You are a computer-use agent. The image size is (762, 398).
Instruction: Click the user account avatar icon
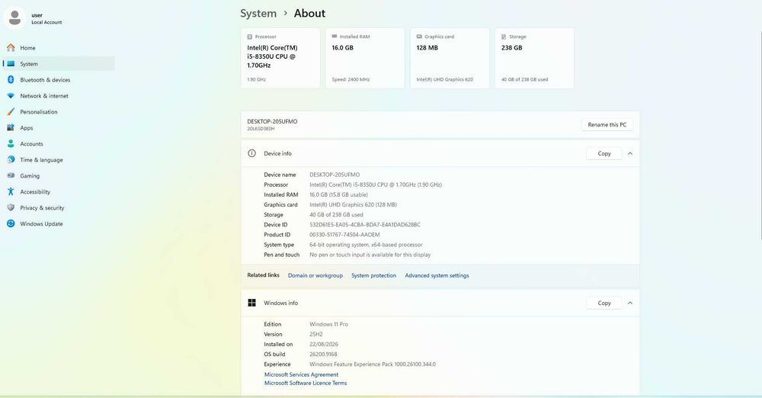pos(14,18)
